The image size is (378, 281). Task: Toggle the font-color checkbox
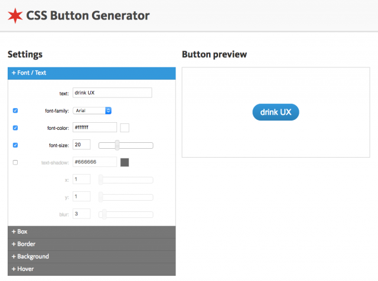15,128
